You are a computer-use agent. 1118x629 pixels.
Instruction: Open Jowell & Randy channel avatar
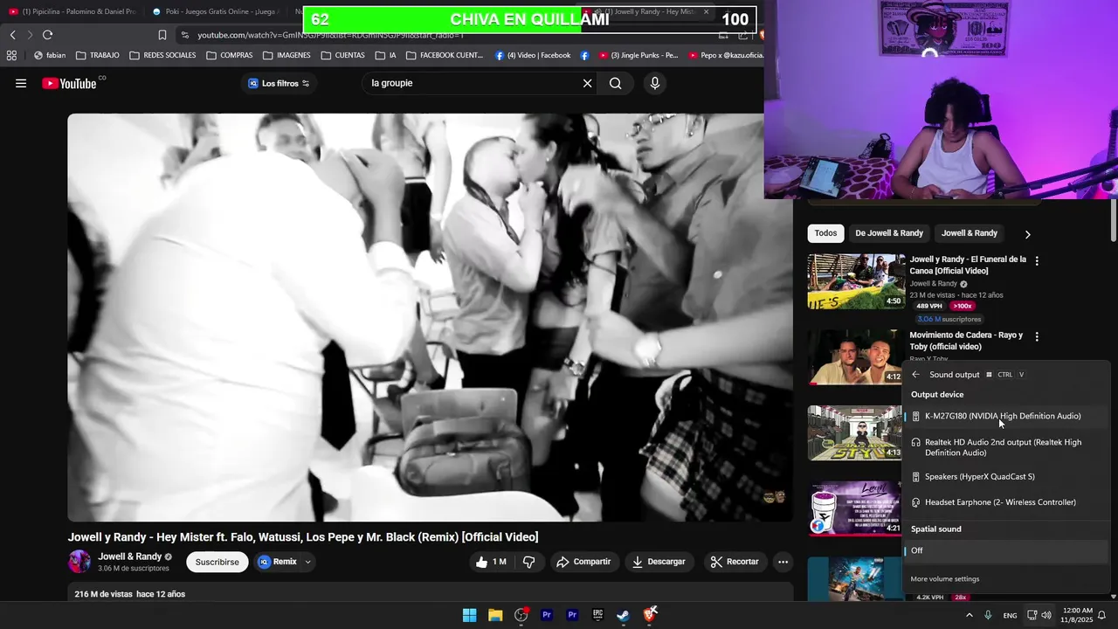click(x=79, y=562)
